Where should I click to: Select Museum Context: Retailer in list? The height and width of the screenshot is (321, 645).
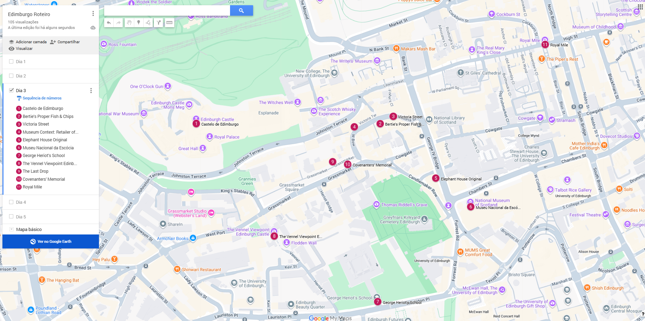point(51,132)
